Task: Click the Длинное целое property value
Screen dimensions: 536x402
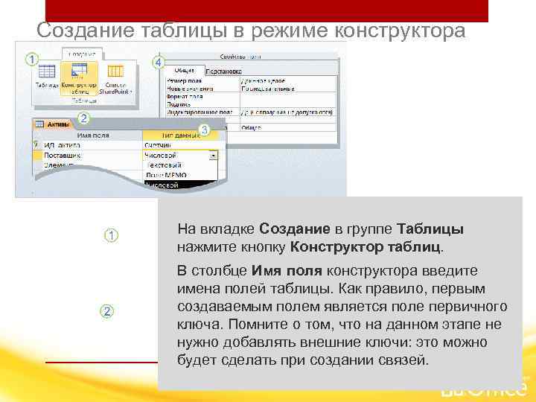Action: click(263, 81)
